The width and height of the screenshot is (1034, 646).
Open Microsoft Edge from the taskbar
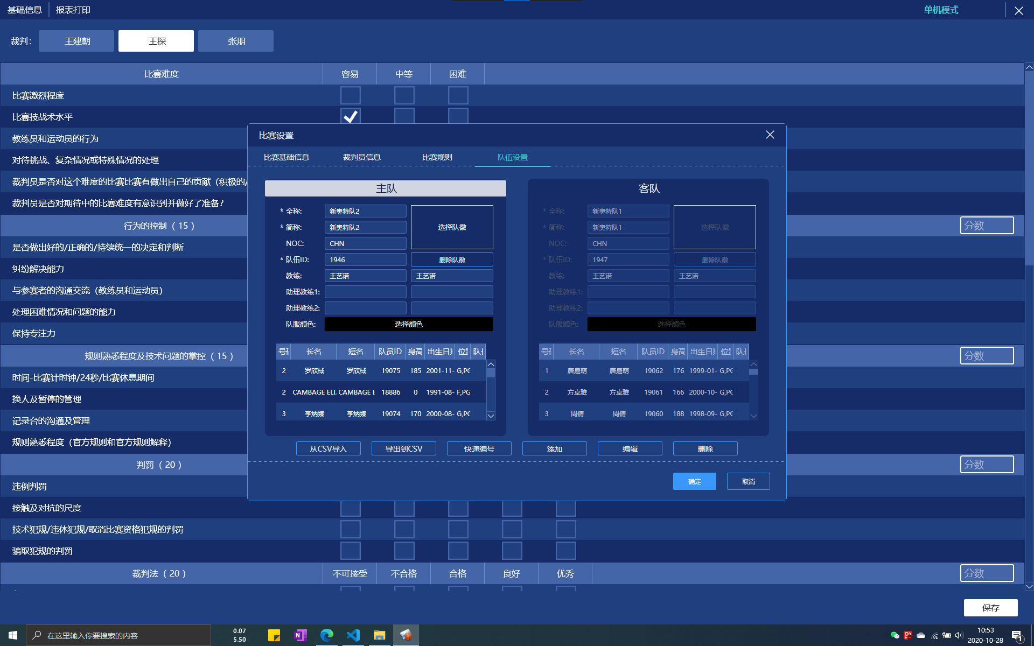click(x=326, y=635)
